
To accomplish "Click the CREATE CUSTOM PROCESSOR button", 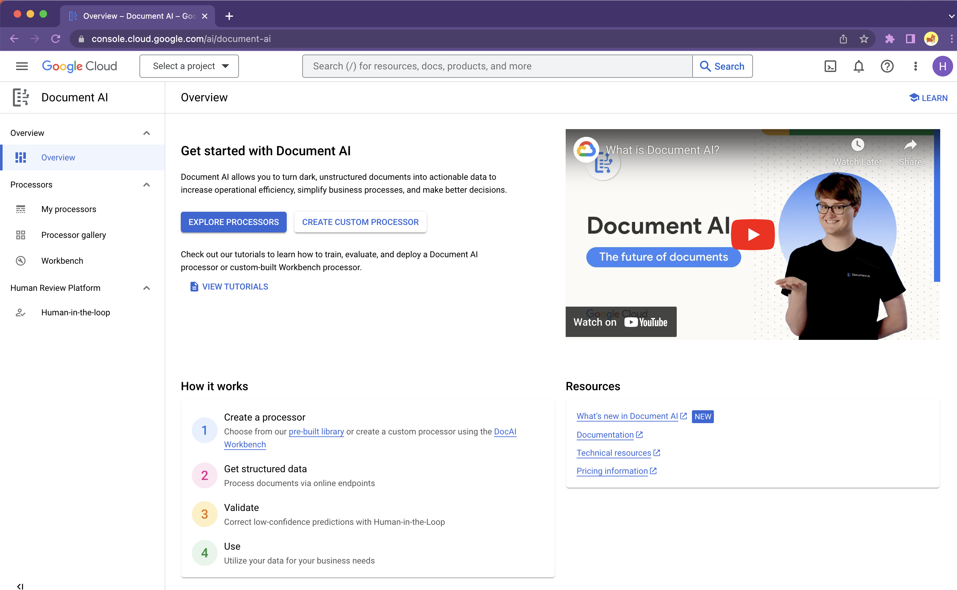I will [360, 221].
